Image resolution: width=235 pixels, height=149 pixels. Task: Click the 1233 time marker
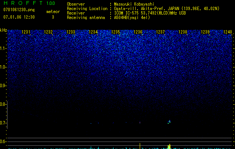pyautogui.click(x=71, y=32)
